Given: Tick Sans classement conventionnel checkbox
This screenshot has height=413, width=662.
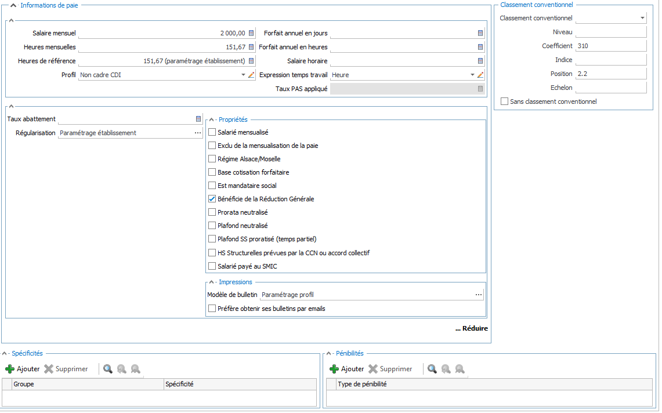Looking at the screenshot, I should point(504,102).
